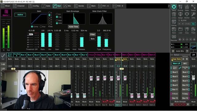This screenshot has height=111, width=197.
Task: Click the scene Go button
Action: (x=193, y=24)
